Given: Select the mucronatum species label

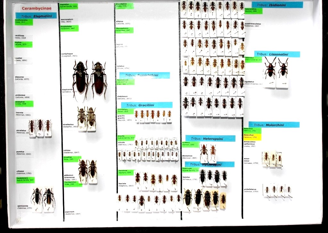Looking at the screenshot, I should click(67, 20).
